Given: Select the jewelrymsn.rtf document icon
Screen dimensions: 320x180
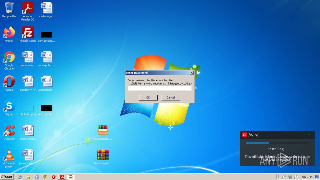Looking at the screenshot, I should (x=28, y=157).
